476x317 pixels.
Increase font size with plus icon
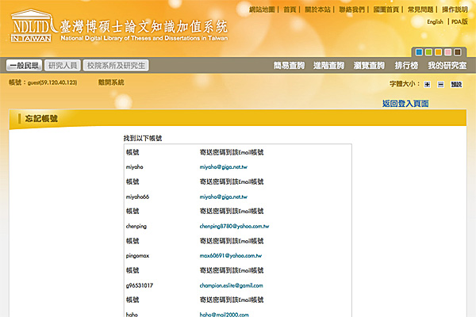coord(427,83)
